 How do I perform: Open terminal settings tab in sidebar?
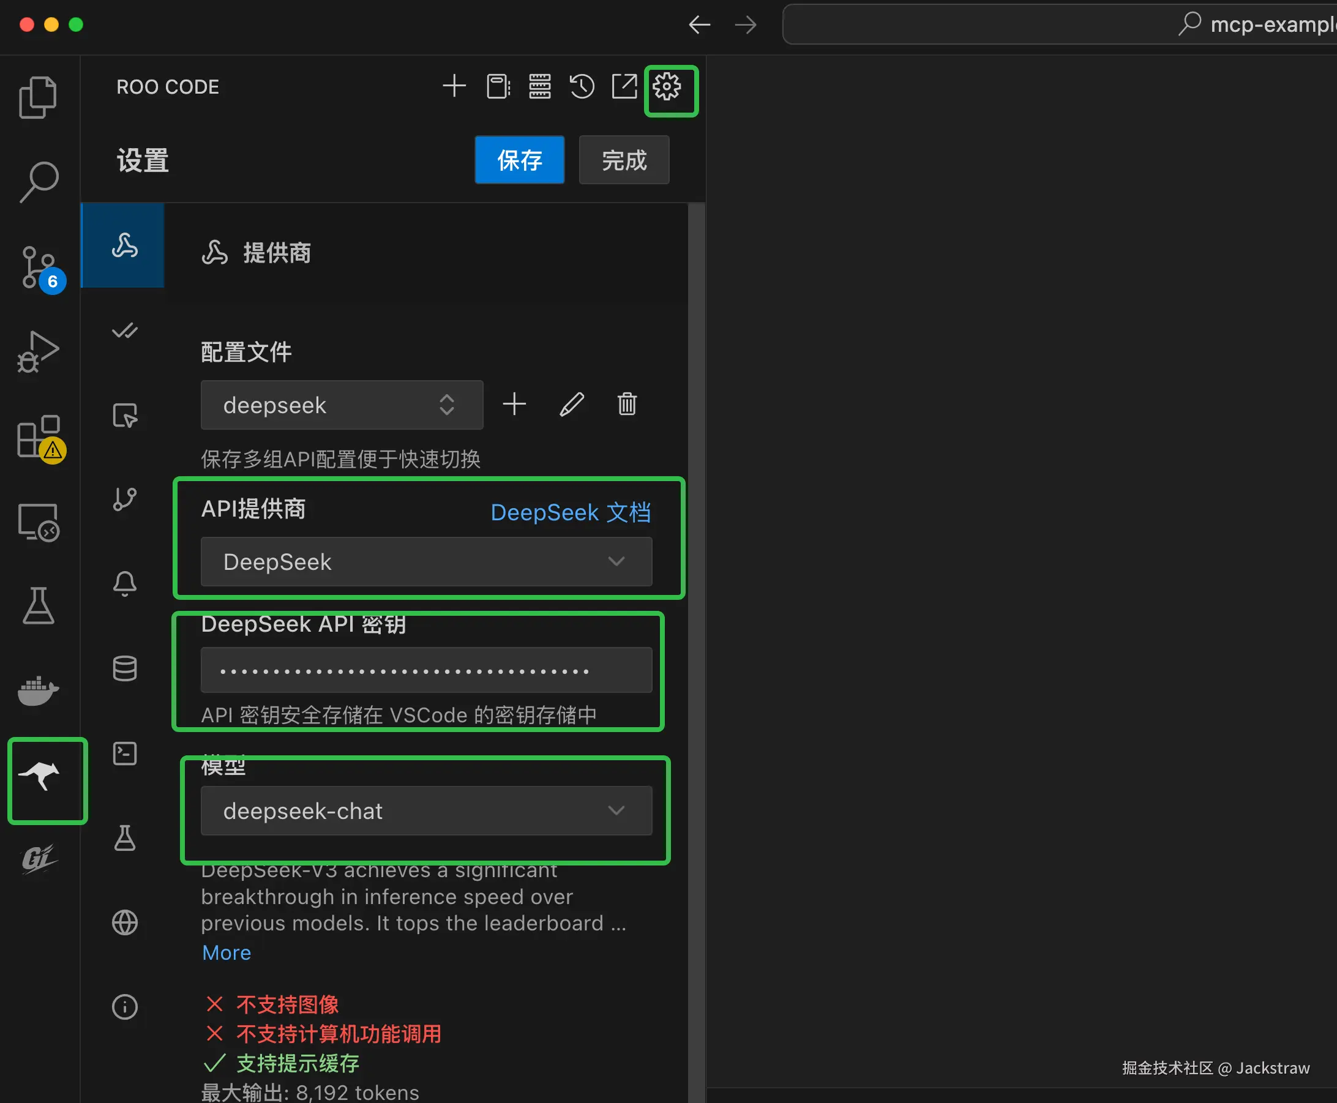tap(124, 753)
